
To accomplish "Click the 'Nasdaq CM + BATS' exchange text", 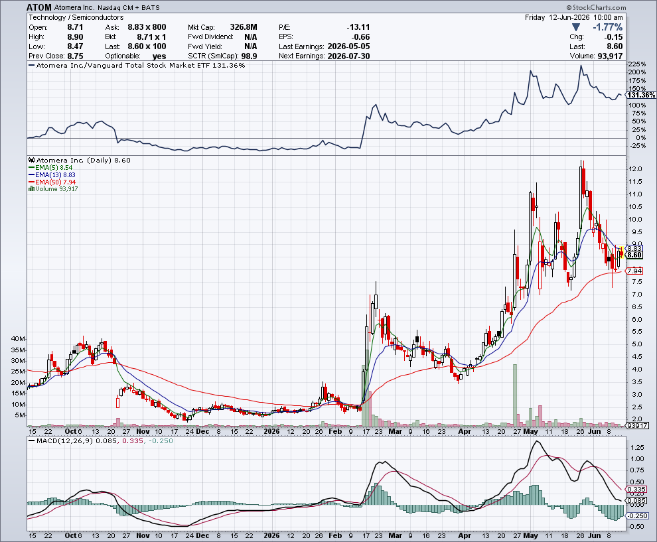I will 128,7.
